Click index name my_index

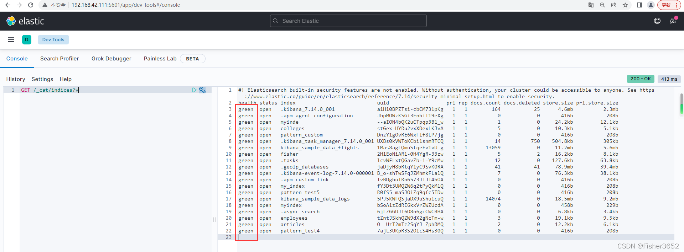pos(292,186)
